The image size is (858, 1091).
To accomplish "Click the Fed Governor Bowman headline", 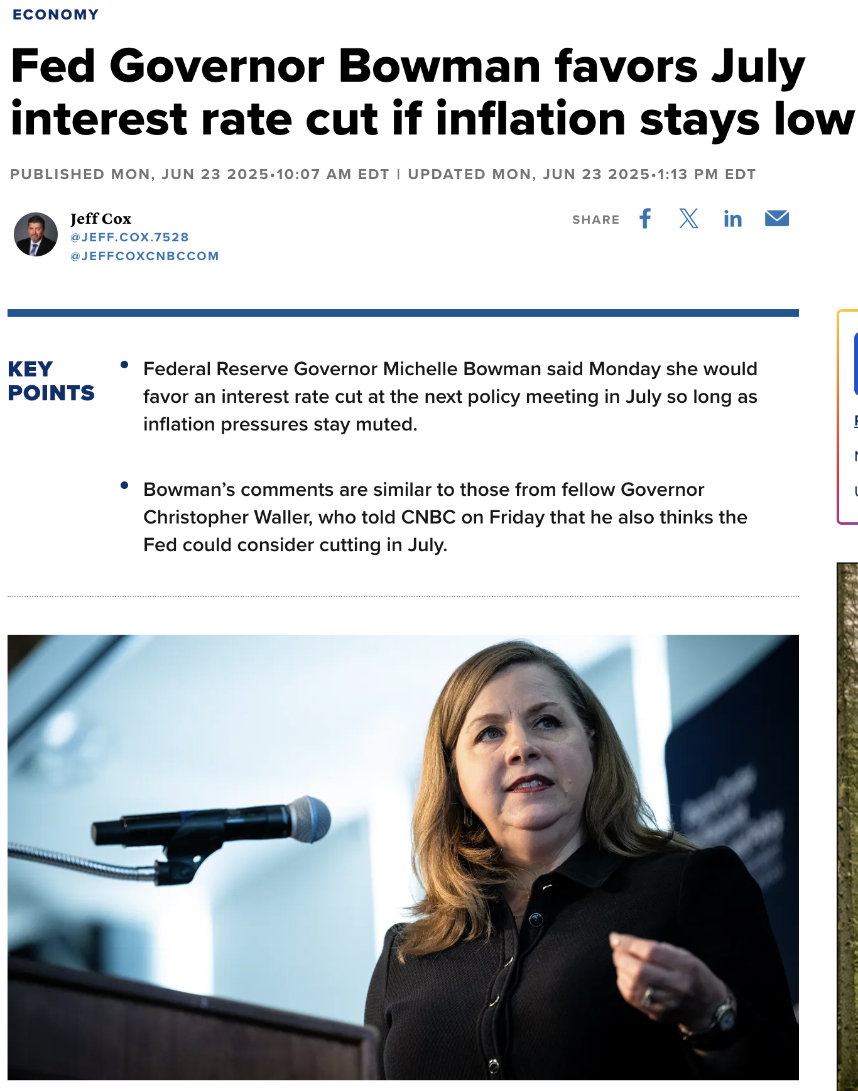I will [x=432, y=92].
